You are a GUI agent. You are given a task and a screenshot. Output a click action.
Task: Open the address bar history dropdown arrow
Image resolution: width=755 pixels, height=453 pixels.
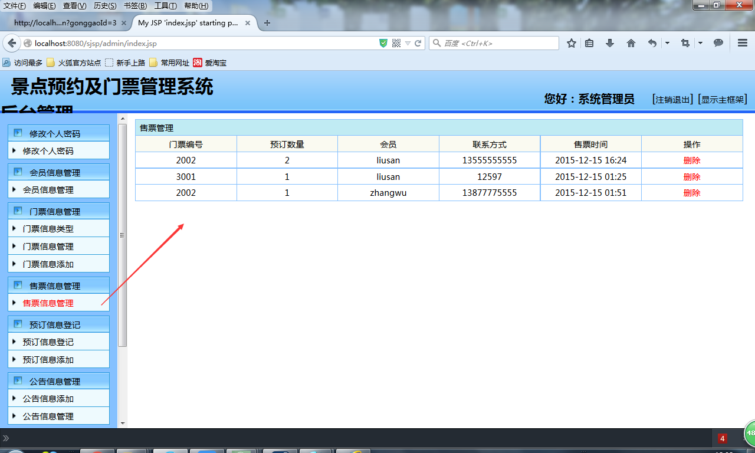click(x=408, y=43)
